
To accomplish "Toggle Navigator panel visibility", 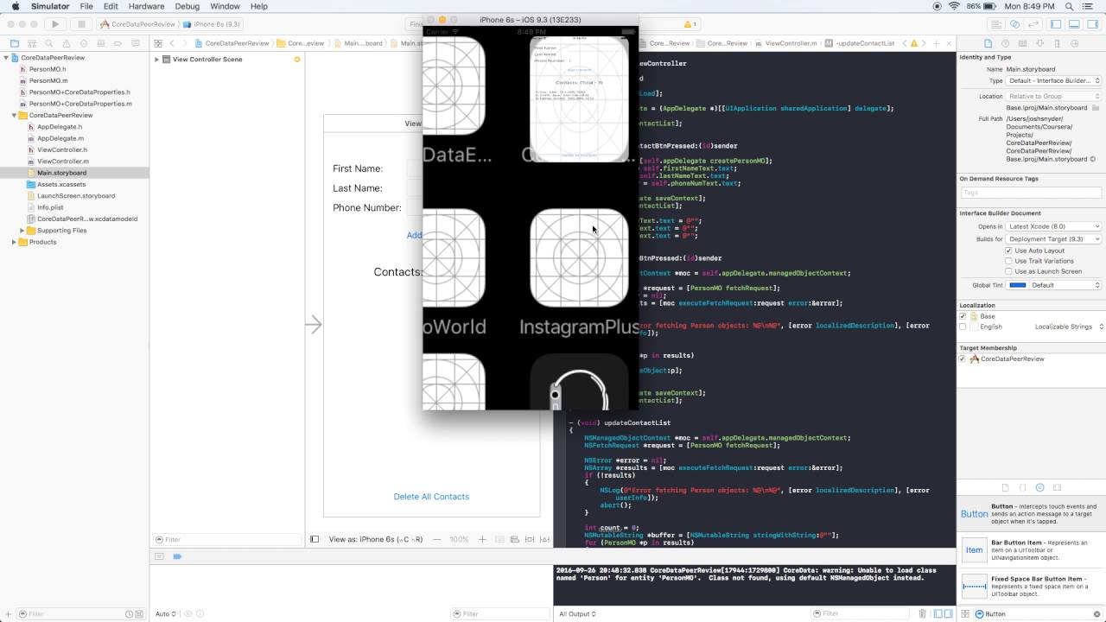I will pyautogui.click(x=1056, y=24).
